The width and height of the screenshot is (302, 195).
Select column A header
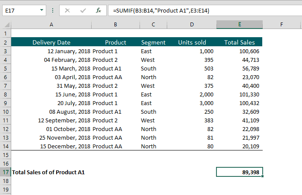(51, 25)
